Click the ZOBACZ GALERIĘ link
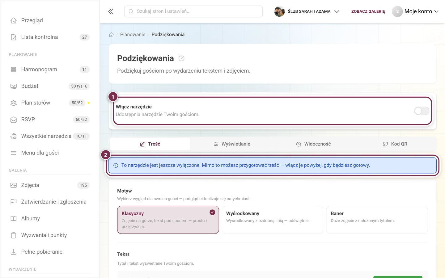 (x=368, y=11)
